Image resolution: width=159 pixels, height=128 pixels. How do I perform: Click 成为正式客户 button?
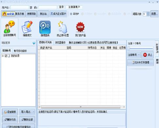pyautogui.click(x=58, y=14)
